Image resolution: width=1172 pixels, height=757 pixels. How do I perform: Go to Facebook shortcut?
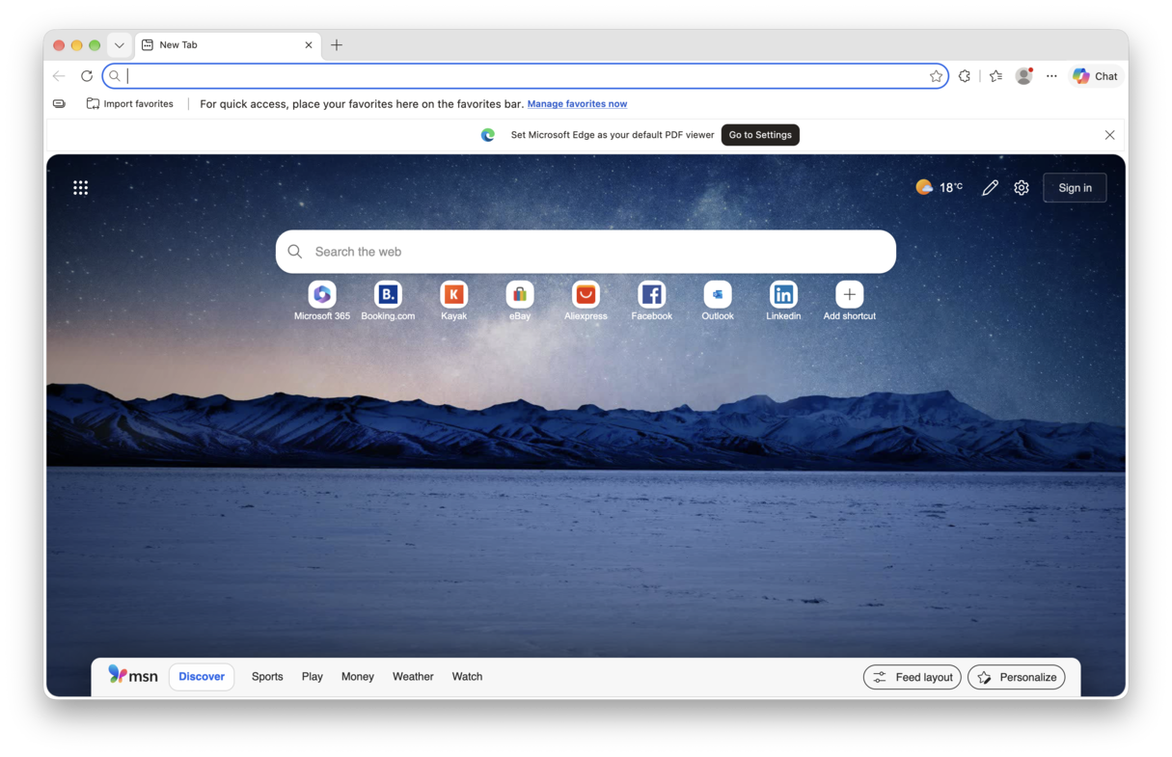point(651,301)
